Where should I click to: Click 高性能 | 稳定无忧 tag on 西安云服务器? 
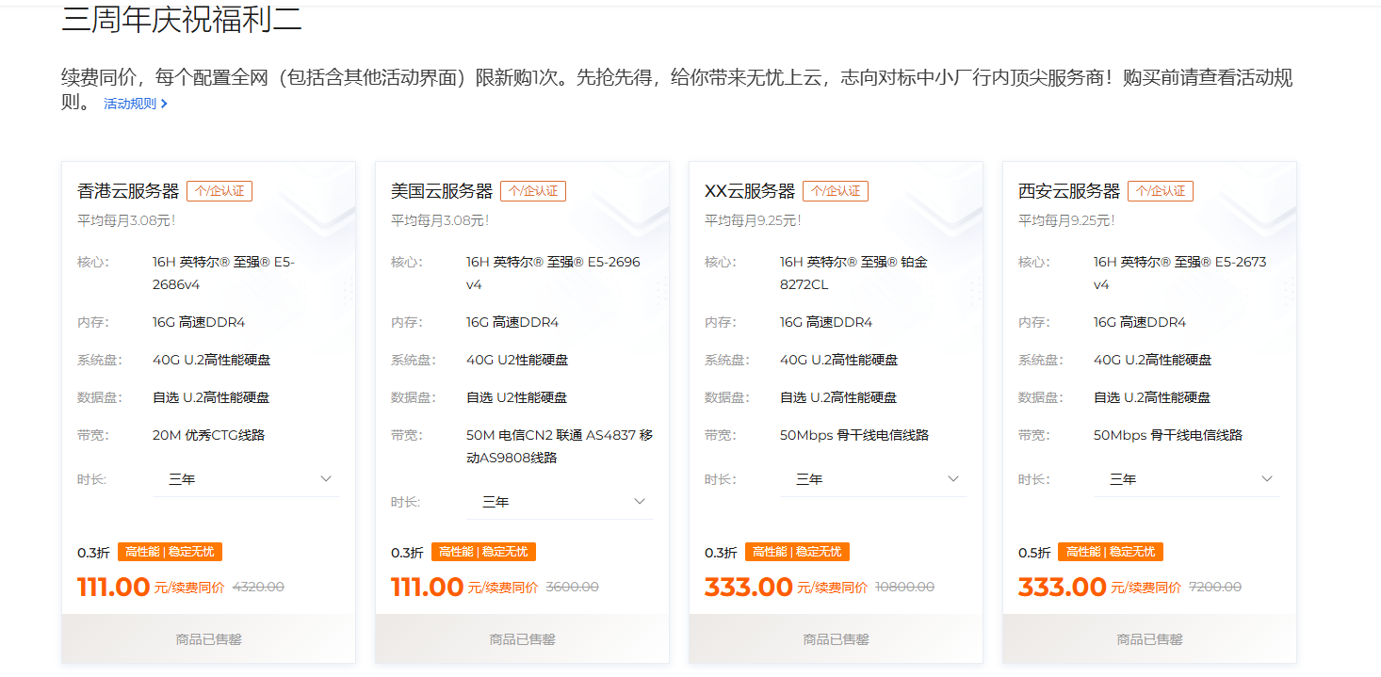coord(1110,552)
